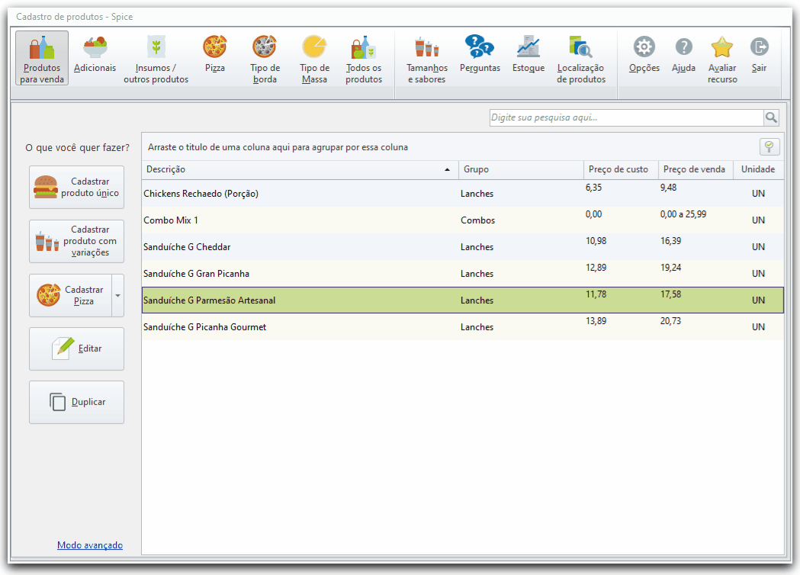This screenshot has width=800, height=575.
Task: Rate feature with Avaliar recurso star
Action: tap(722, 47)
